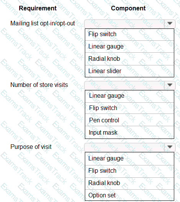Select Linear gauge for Purpose of visit
Image resolution: width=180 pixels, height=202 pixels.
tap(129, 159)
